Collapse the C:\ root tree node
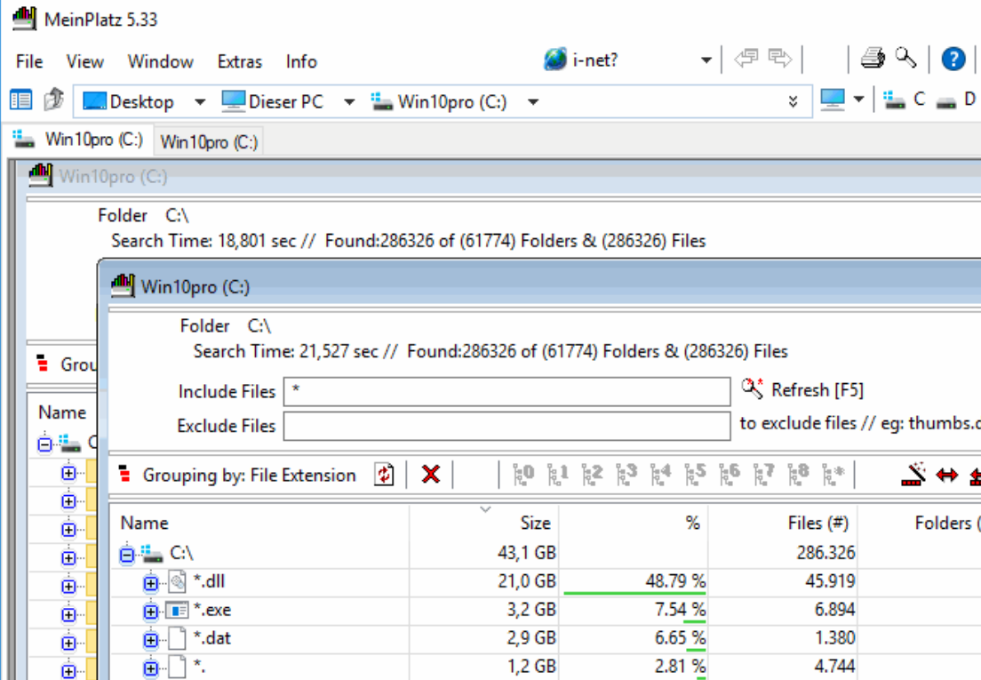The height and width of the screenshot is (680, 981). (127, 555)
